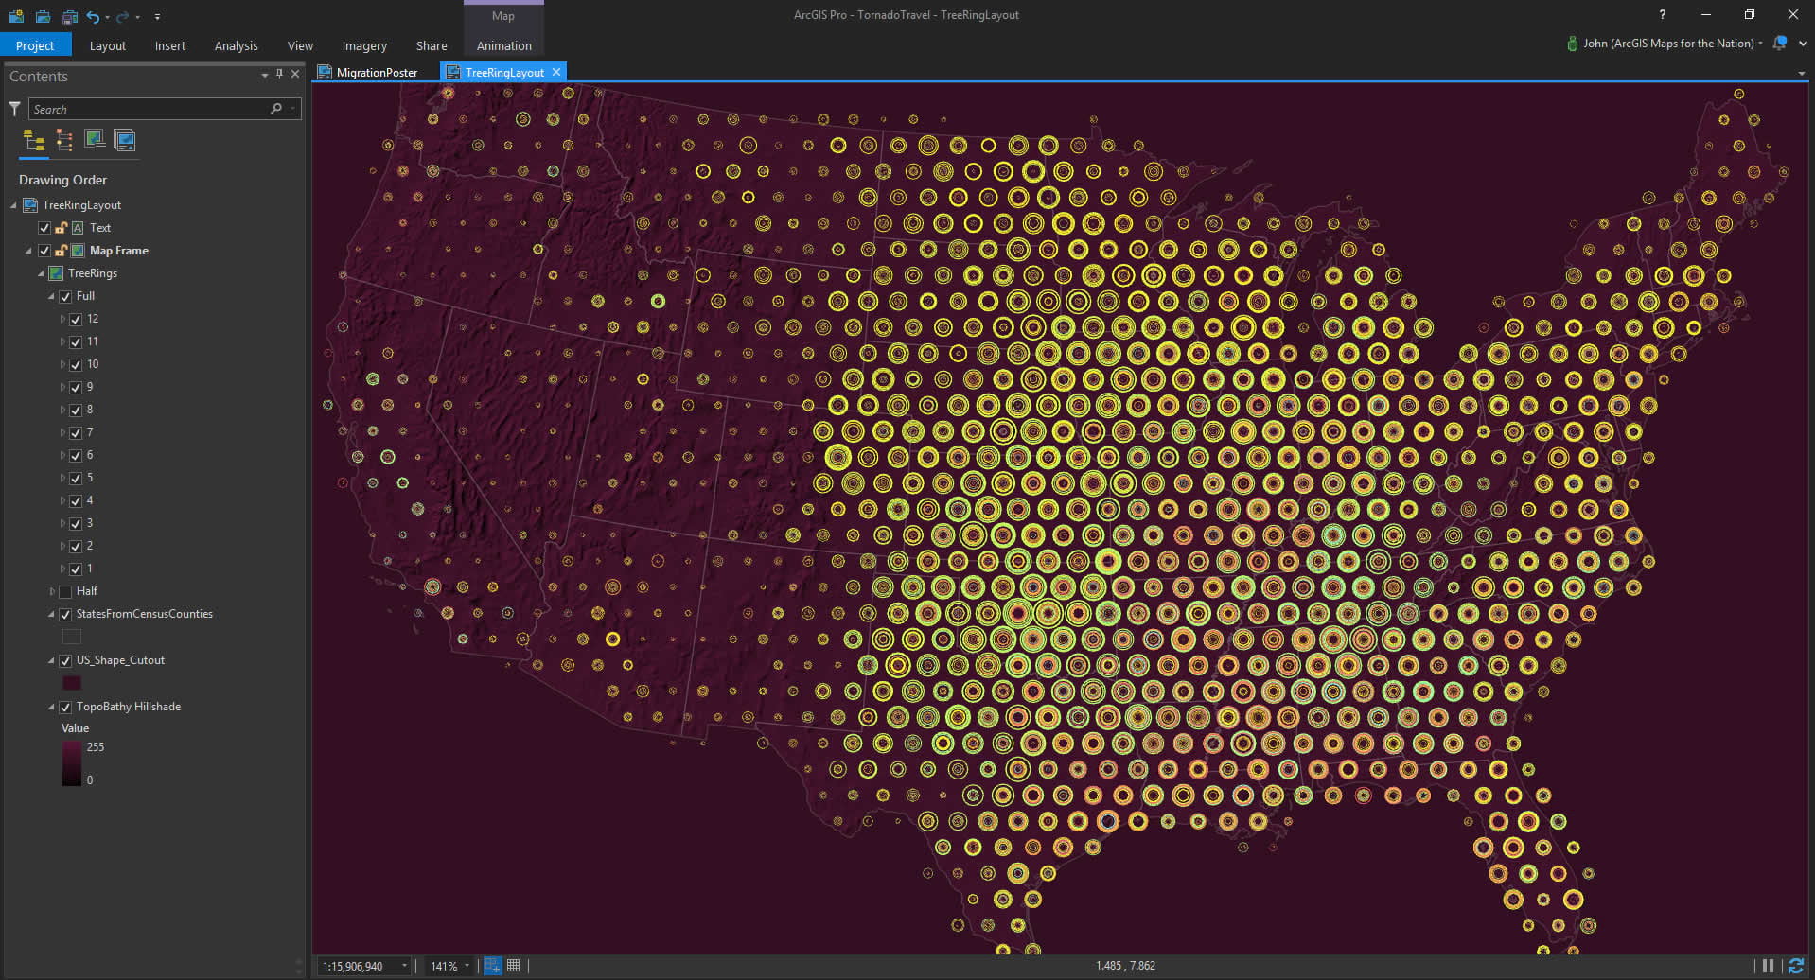1815x980 pixels.
Task: Collapse the TreeRingLayout root node
Action: tap(14, 205)
